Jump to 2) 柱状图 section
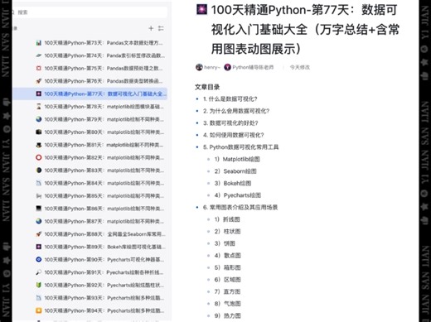This screenshot has height=322, width=431. click(x=227, y=232)
